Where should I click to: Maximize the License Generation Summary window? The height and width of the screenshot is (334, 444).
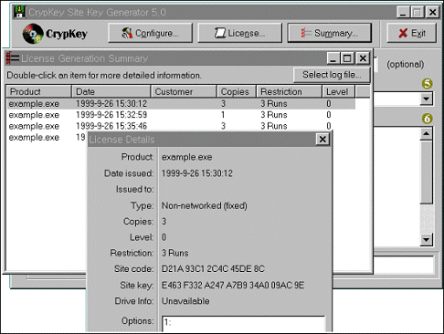click(347, 57)
